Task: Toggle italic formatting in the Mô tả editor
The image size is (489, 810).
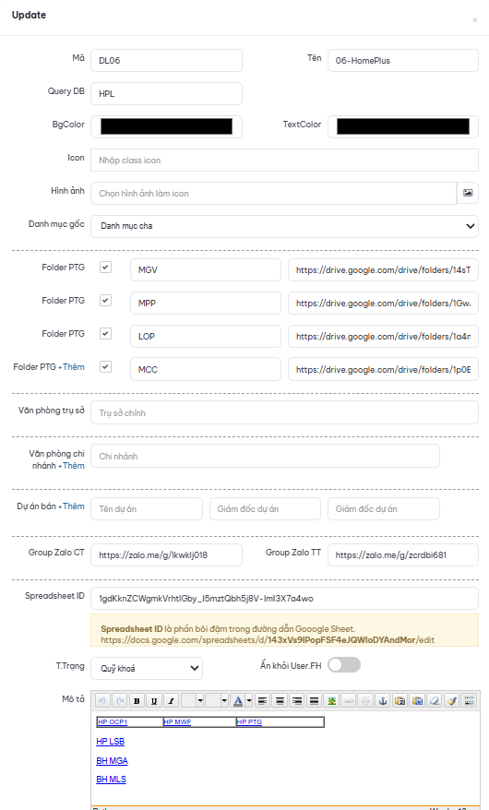Action: pos(171,700)
